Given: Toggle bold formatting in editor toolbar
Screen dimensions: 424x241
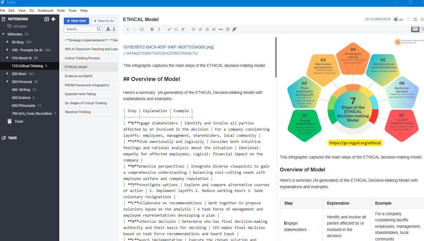Looking at the screenshot, I should [x=152, y=29].
